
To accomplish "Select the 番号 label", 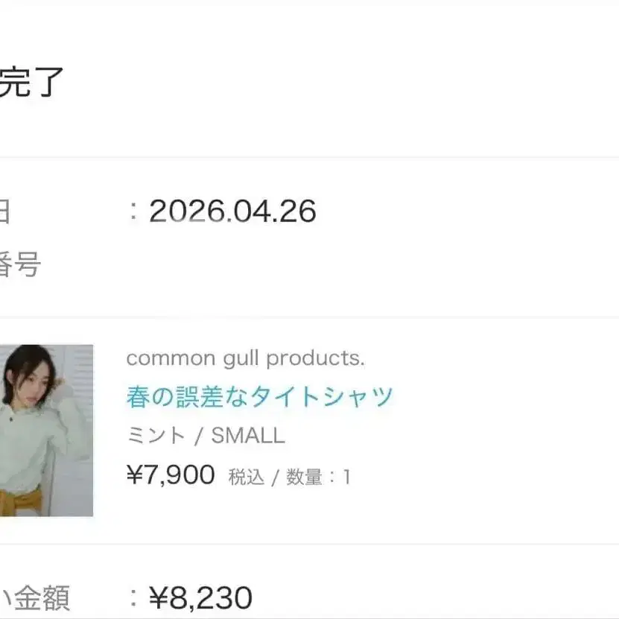I will tap(19, 264).
